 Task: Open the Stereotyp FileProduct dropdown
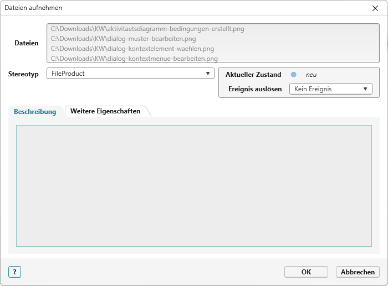[x=130, y=74]
